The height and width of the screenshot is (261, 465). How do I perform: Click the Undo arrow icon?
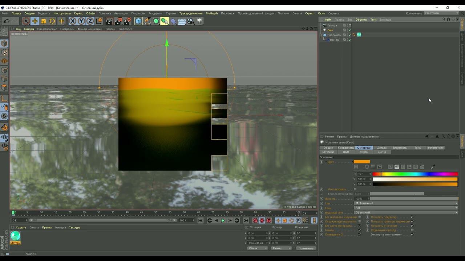tap(7, 21)
